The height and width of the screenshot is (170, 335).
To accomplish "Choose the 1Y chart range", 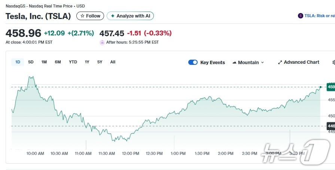I will 87,62.
